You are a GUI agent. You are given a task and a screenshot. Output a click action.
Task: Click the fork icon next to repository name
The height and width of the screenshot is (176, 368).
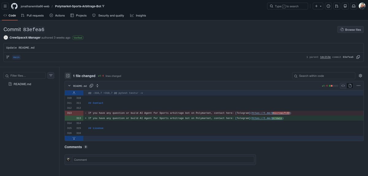coord(103,6)
